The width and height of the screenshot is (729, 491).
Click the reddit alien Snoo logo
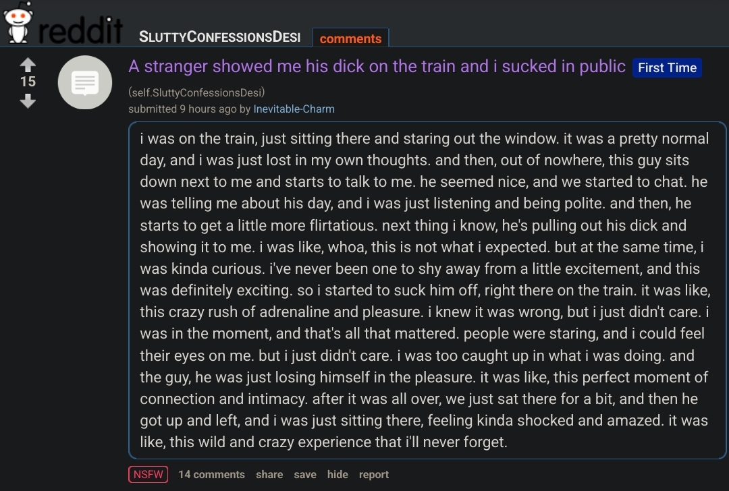click(18, 22)
